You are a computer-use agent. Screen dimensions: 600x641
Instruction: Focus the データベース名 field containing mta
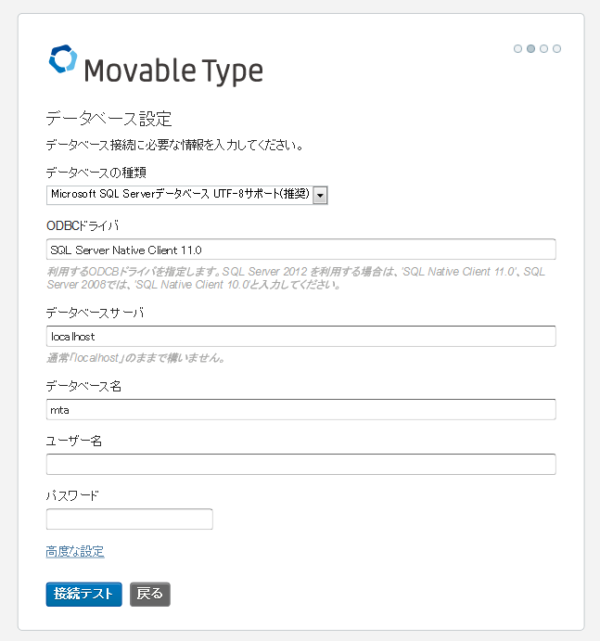[300, 410]
